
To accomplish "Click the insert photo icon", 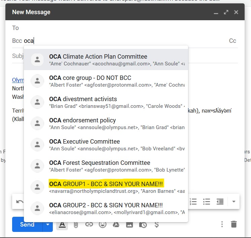I will click(130, 225).
